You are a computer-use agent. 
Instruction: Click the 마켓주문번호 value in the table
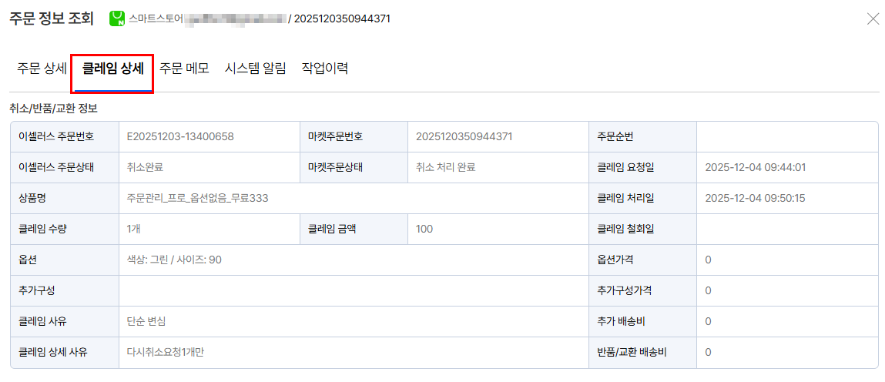click(x=464, y=137)
